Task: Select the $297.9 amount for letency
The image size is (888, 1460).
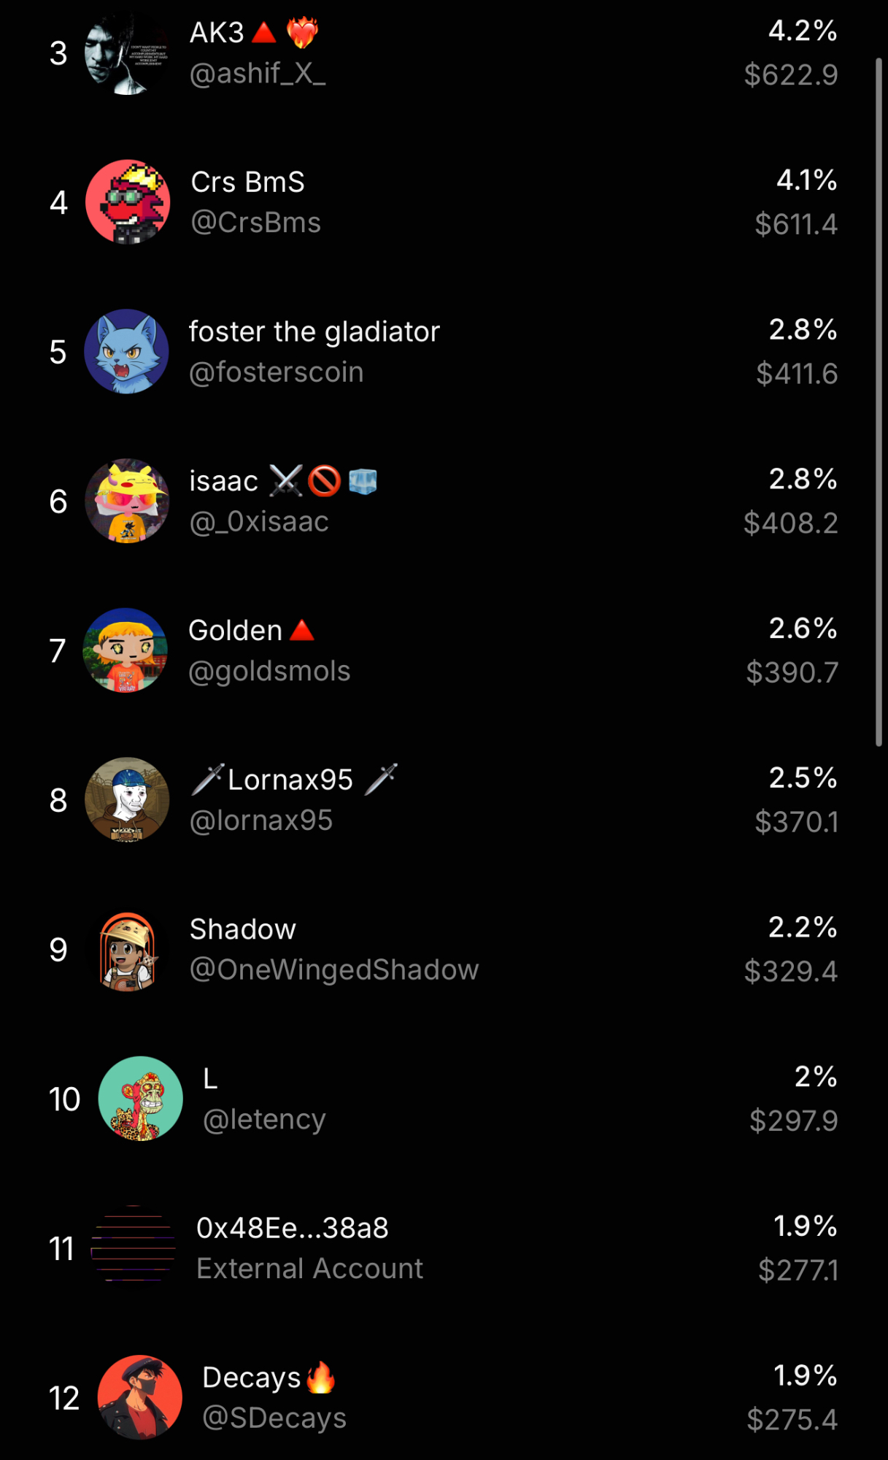Action: [x=794, y=1121]
